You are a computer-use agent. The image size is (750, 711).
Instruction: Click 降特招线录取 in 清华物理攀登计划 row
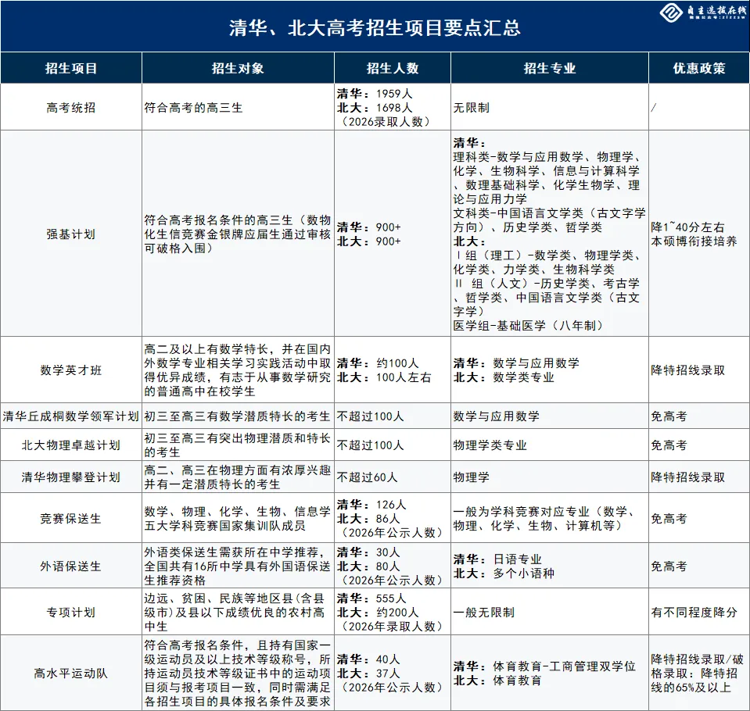699,477
